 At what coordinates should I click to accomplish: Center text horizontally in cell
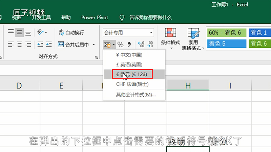pyautogui.click(x=20, y=44)
